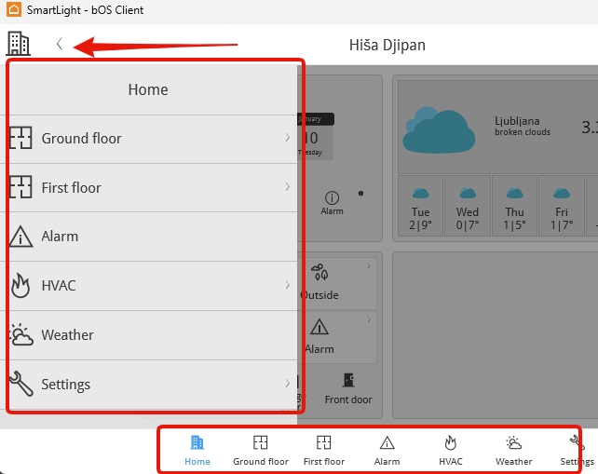The height and width of the screenshot is (474, 598).
Task: Click the Home menu header title
Action: click(x=148, y=89)
